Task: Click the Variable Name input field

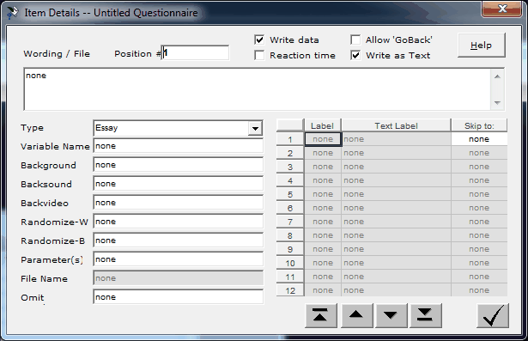Action: coord(178,146)
